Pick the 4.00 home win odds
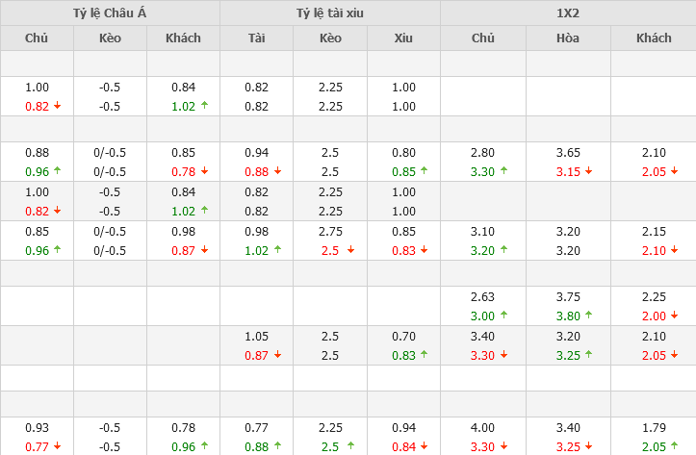Screen dimensions: 696x455 click(x=483, y=428)
